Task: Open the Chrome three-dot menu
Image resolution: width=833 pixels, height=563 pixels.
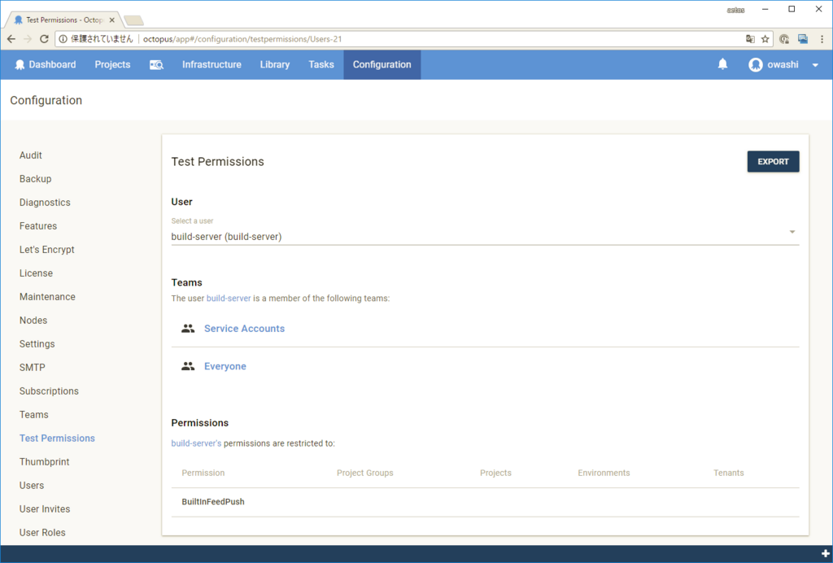Action: 822,37
